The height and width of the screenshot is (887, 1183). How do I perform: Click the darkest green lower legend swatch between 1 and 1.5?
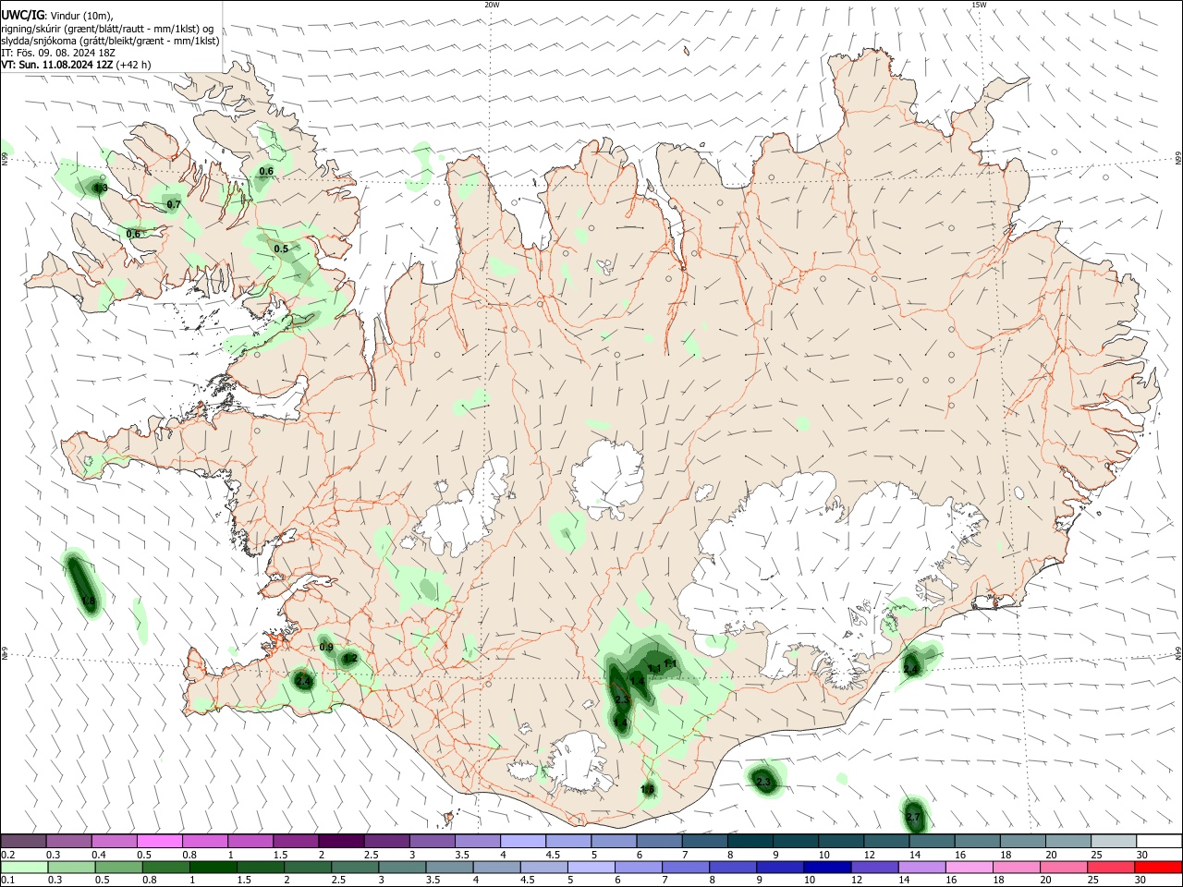pos(213,867)
